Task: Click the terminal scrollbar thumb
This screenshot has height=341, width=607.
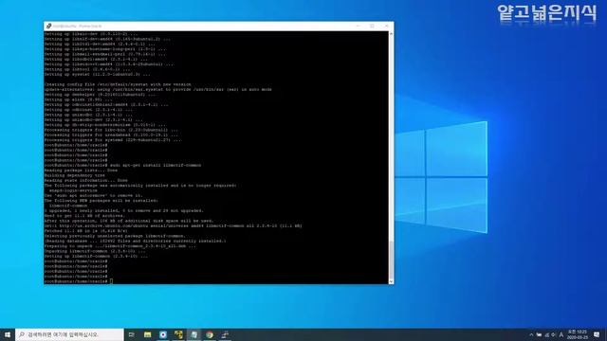Action: (x=391, y=260)
